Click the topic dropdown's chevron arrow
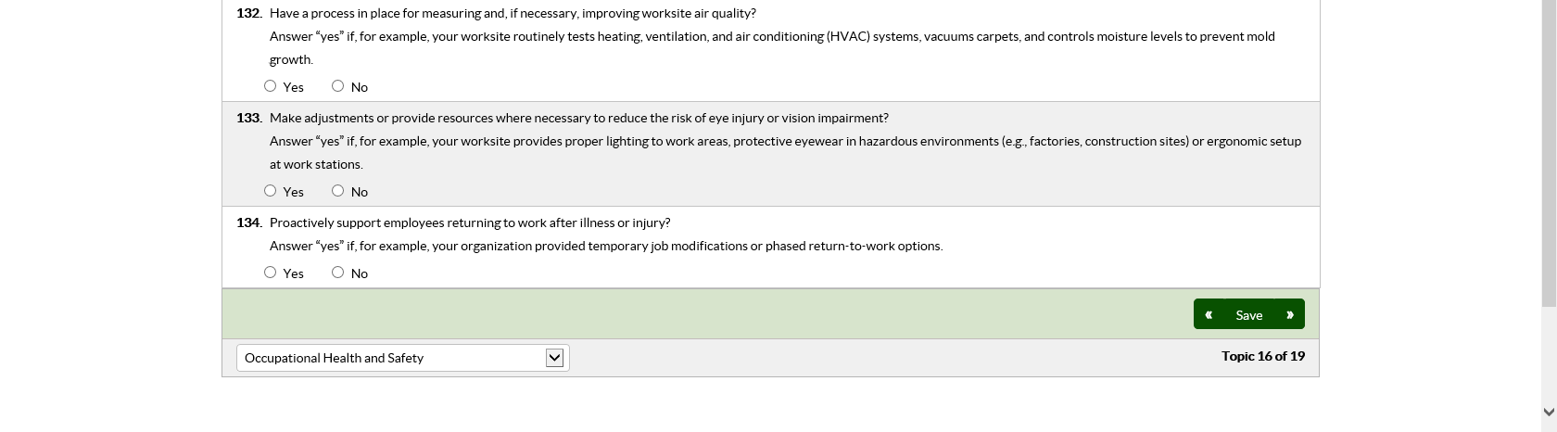The width and height of the screenshot is (1557, 432). click(554, 358)
